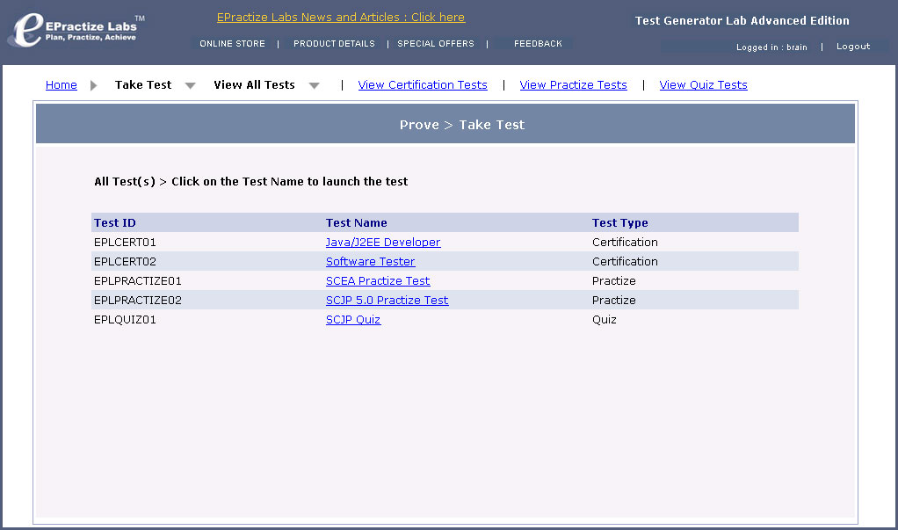Screen dimensions: 898x530
Task: View Practize Tests link
Action: (x=573, y=84)
